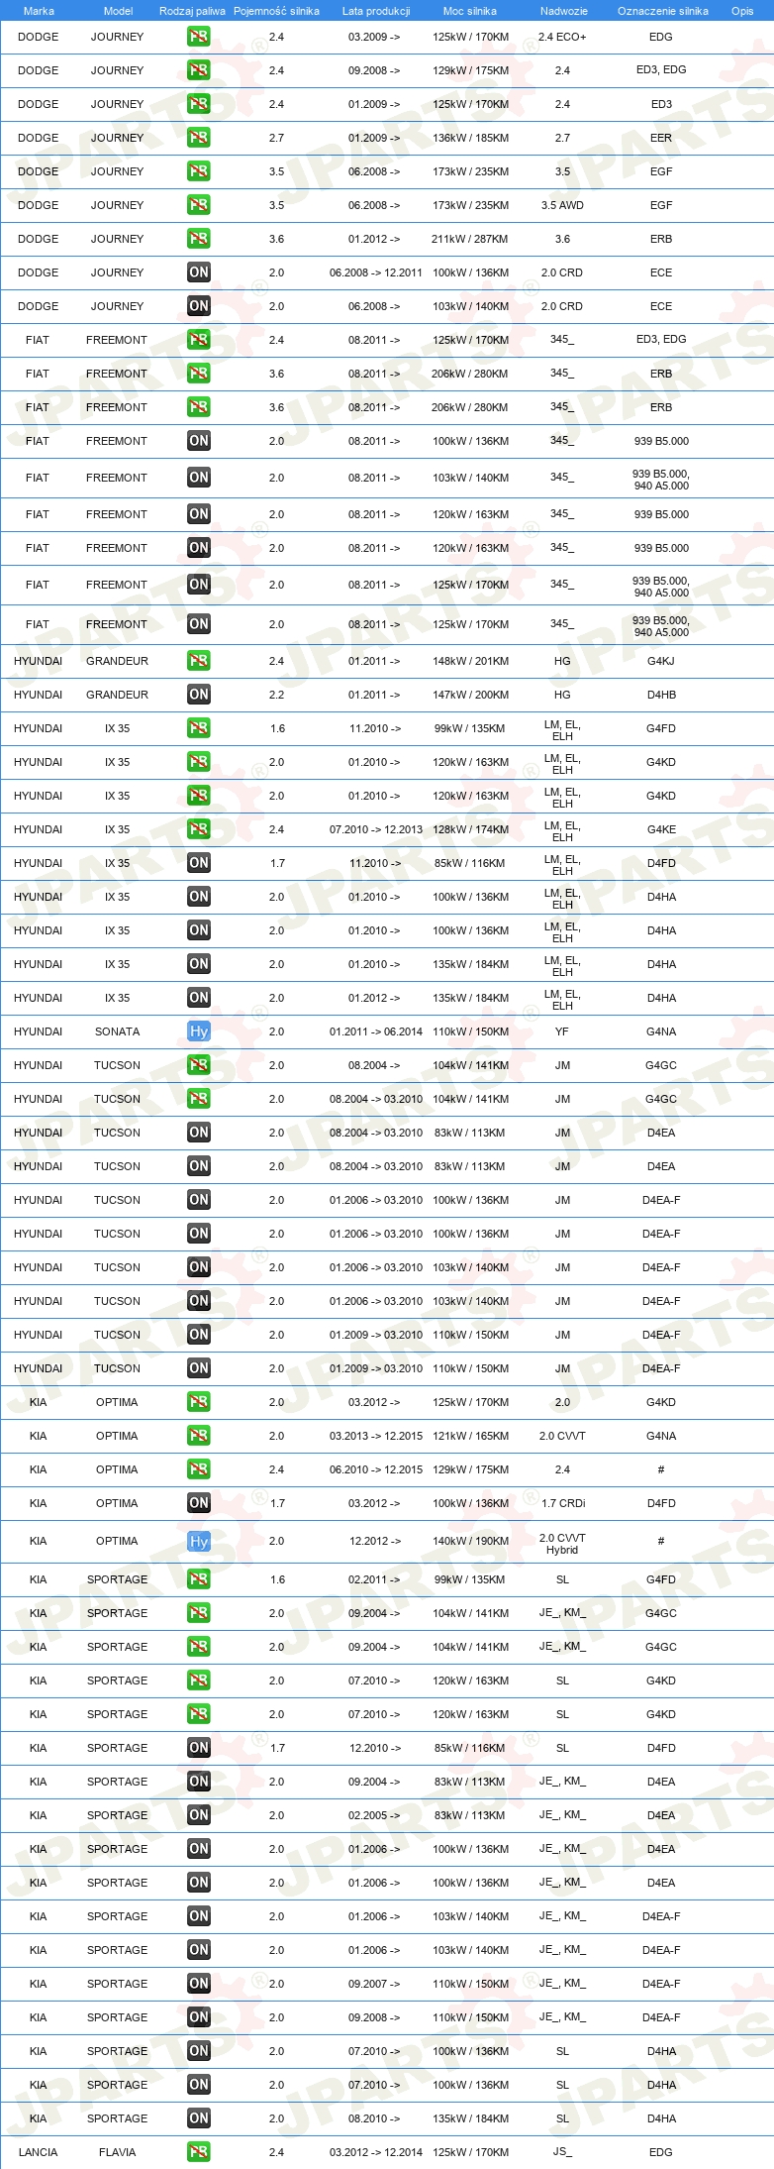
Task: Click the Pojemność silnika column header
Action: pos(276,11)
